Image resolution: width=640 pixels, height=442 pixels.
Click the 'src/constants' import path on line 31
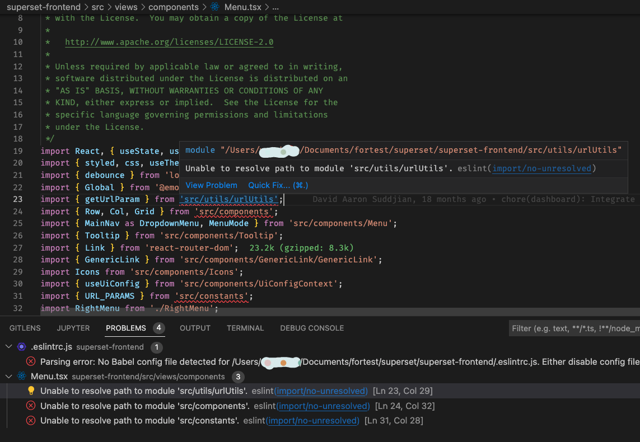point(212,296)
